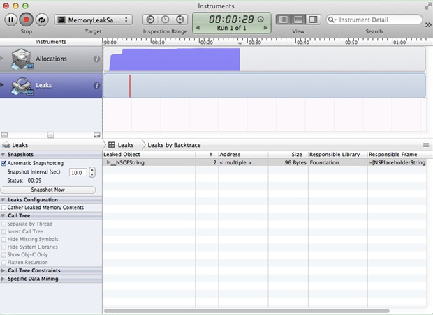Click the clock icon beside the elapsed time
This screenshot has width=433, height=315.
point(260,20)
